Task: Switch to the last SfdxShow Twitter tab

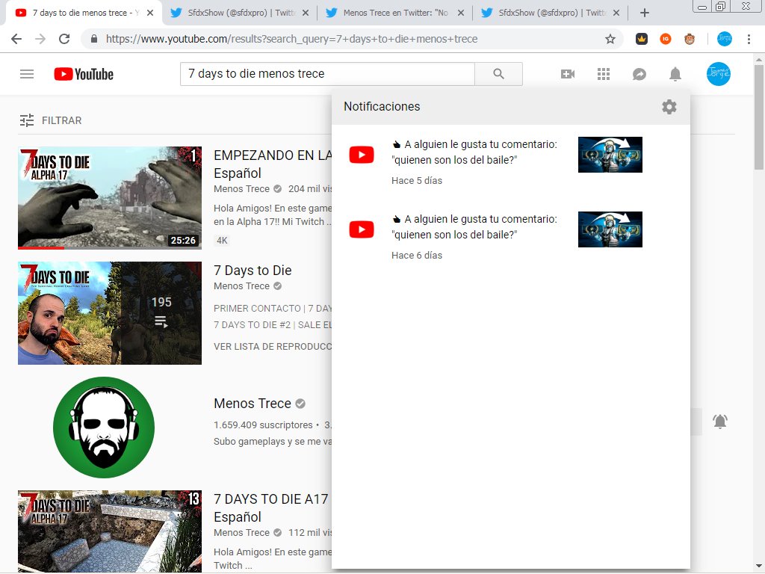Action: (x=551, y=13)
